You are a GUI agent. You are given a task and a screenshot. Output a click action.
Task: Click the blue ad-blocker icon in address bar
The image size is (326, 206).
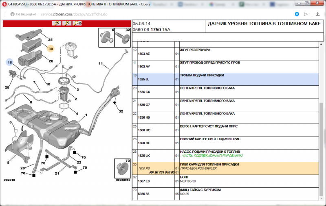pyautogui.click(x=297, y=14)
